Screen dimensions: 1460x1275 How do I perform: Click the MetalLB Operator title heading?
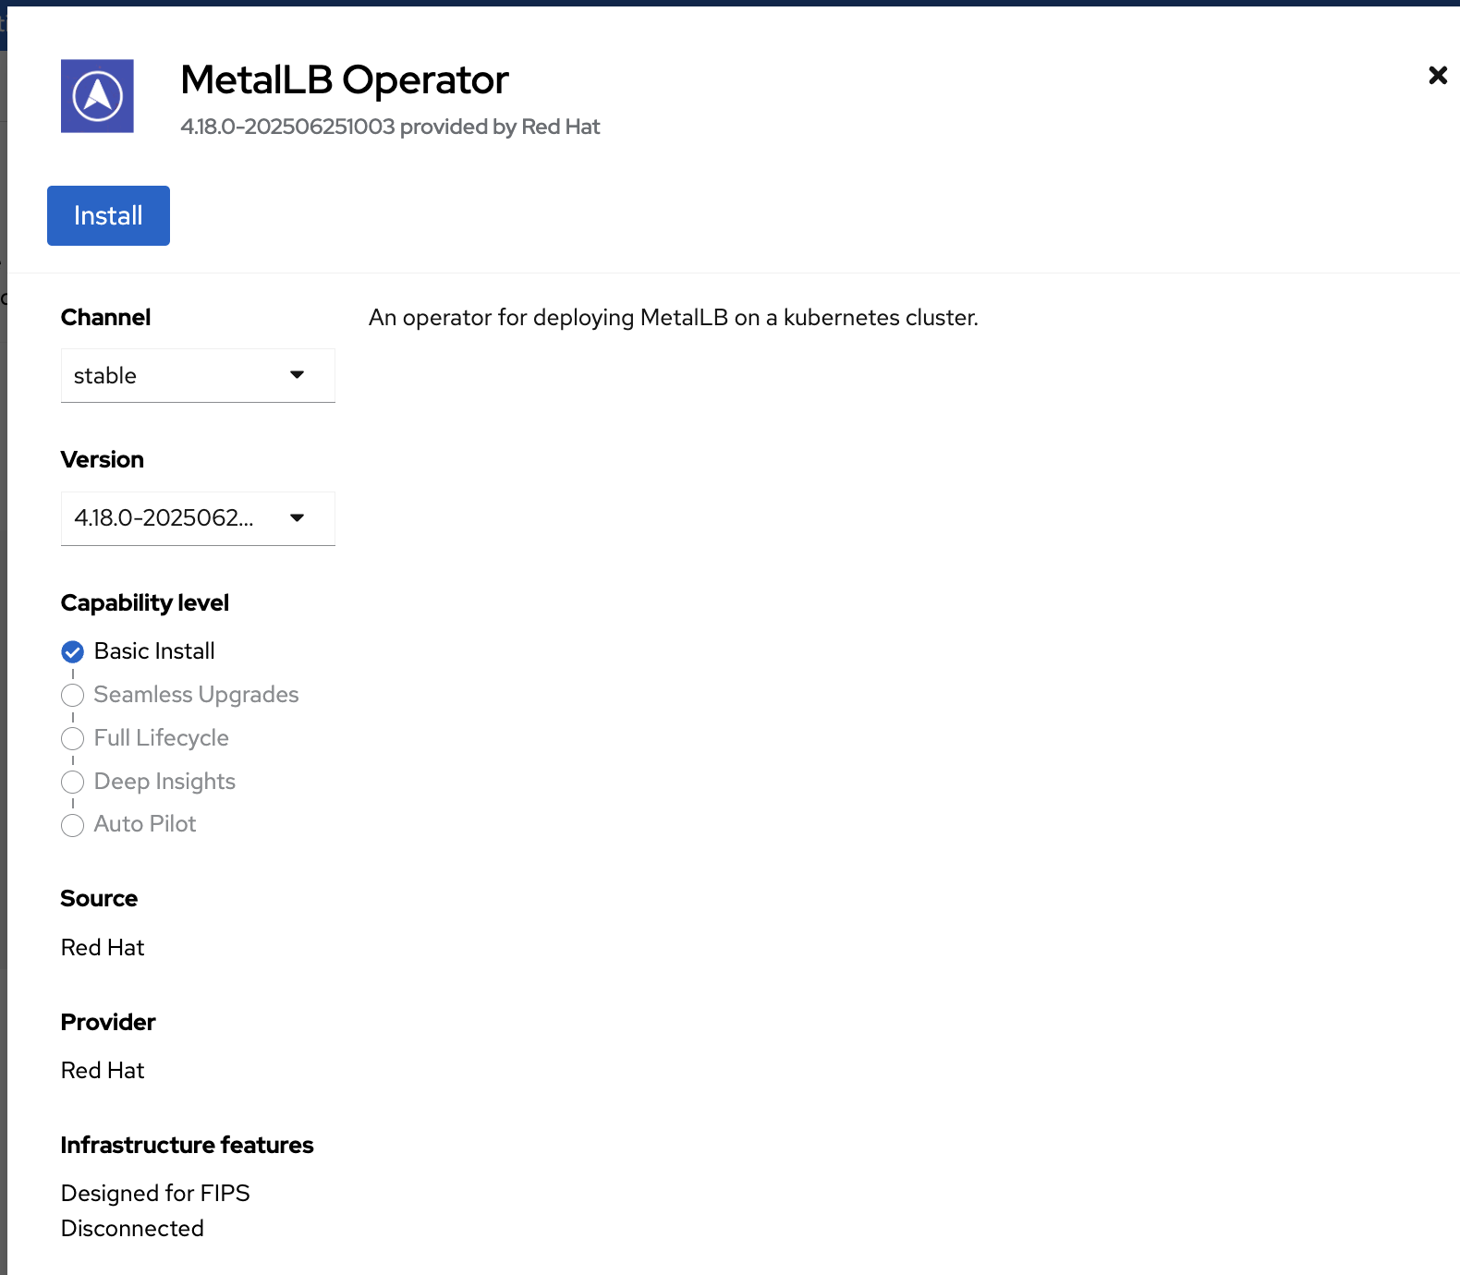coord(344,80)
